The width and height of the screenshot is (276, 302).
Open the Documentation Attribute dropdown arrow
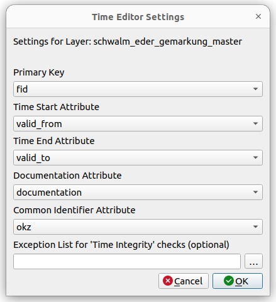point(255,192)
